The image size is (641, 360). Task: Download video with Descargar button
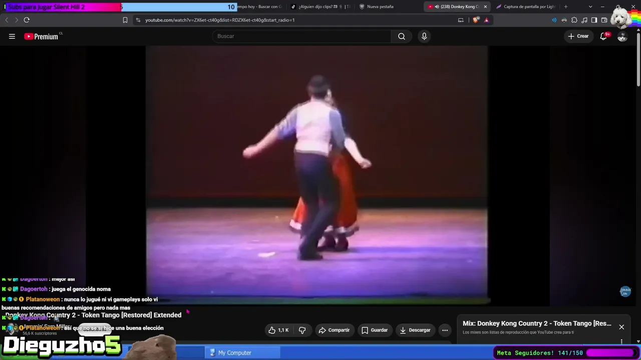(x=415, y=330)
